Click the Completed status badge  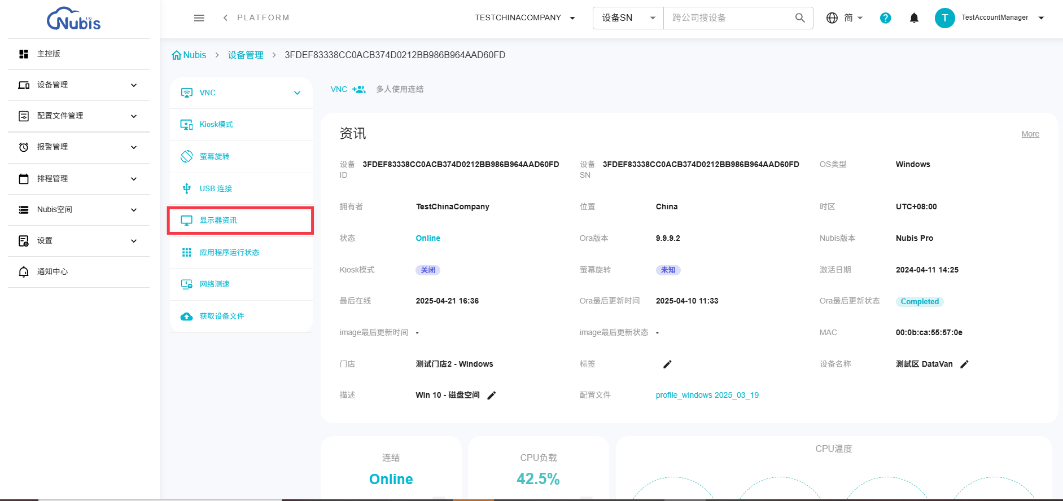coord(920,301)
